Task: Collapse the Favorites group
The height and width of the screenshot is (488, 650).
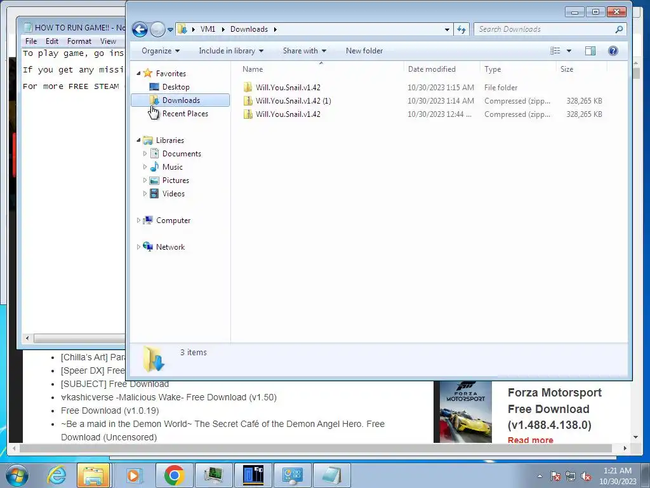Action: click(138, 74)
